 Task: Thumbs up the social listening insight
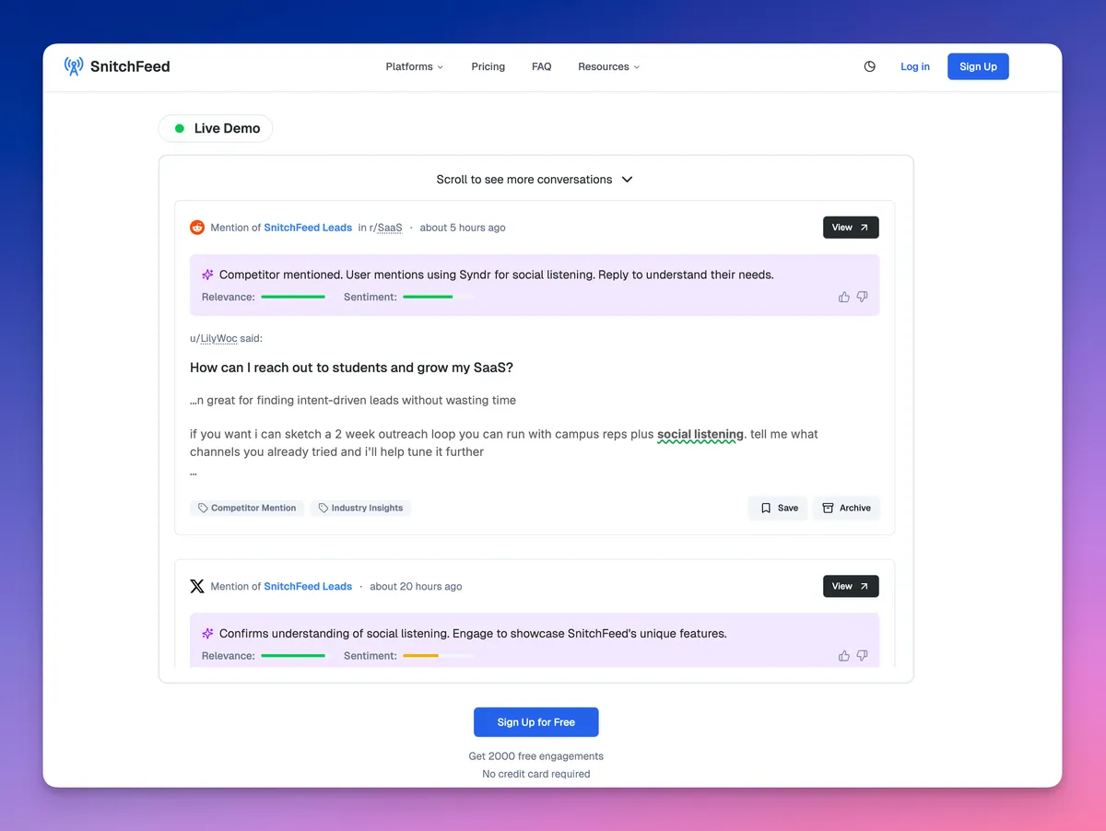[x=844, y=656]
